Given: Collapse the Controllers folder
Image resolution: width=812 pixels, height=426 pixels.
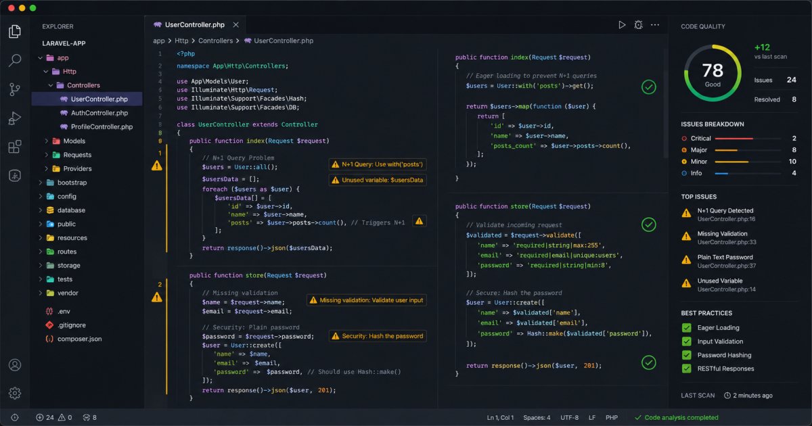Looking at the screenshot, I should [51, 85].
